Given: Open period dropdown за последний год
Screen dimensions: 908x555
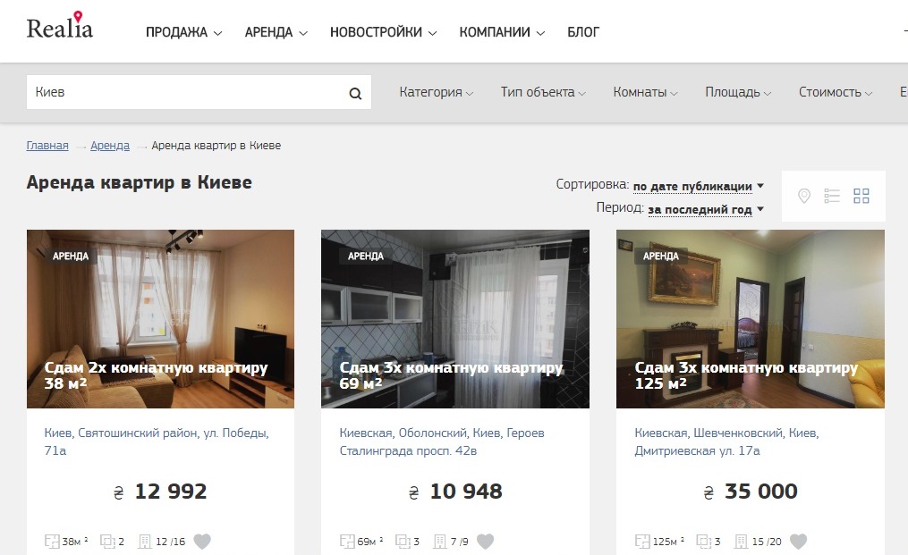Looking at the screenshot, I should pyautogui.click(x=706, y=209).
